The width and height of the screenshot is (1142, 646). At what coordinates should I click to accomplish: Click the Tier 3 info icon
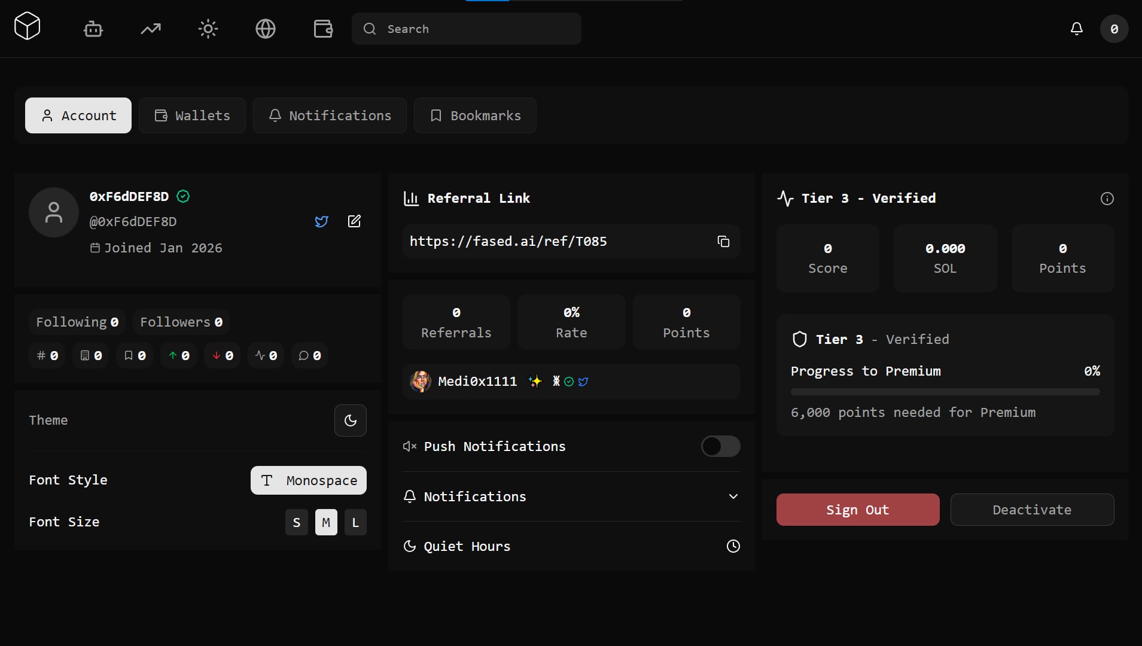tap(1107, 199)
